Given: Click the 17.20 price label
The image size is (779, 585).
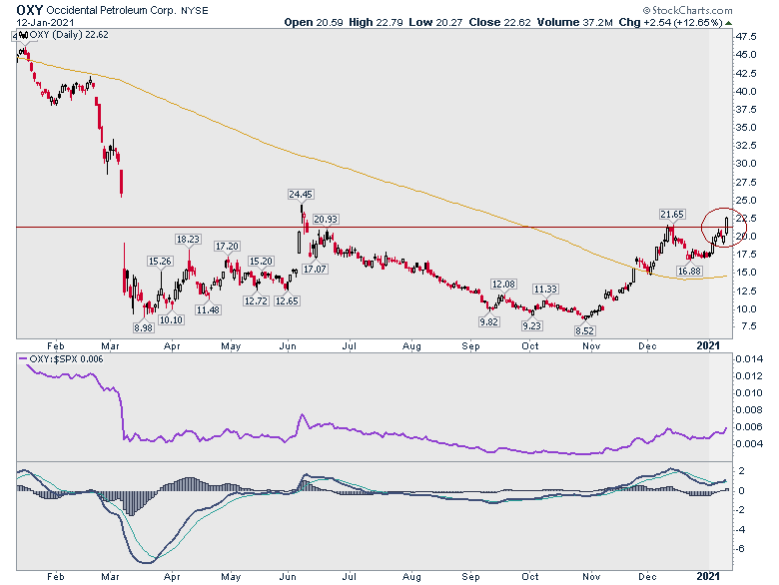Looking at the screenshot, I should pos(227,247).
